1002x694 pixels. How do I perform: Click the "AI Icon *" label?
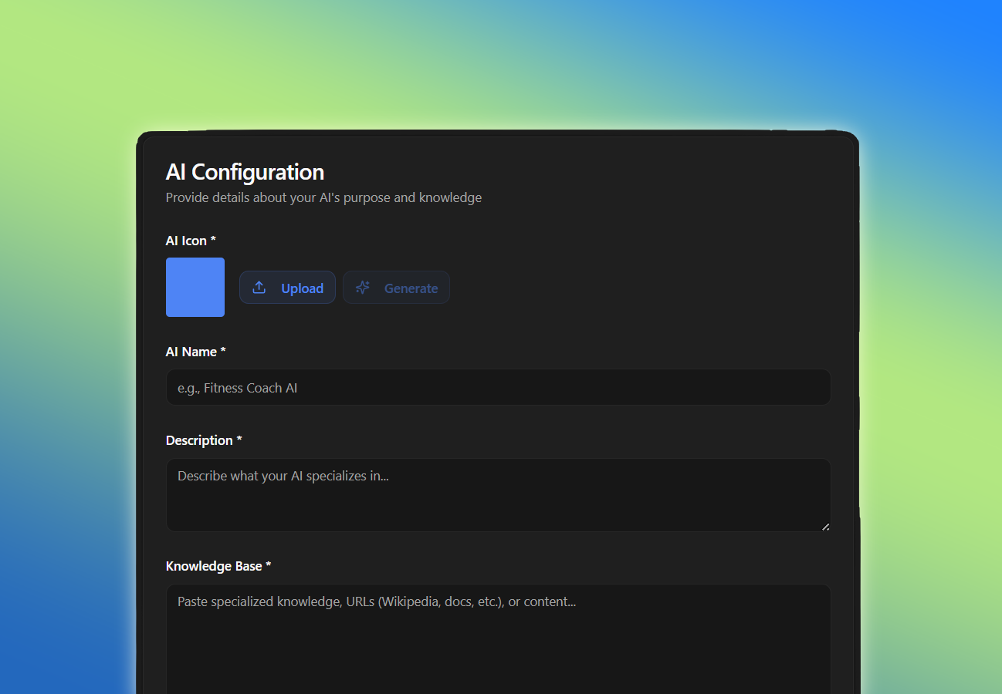191,241
